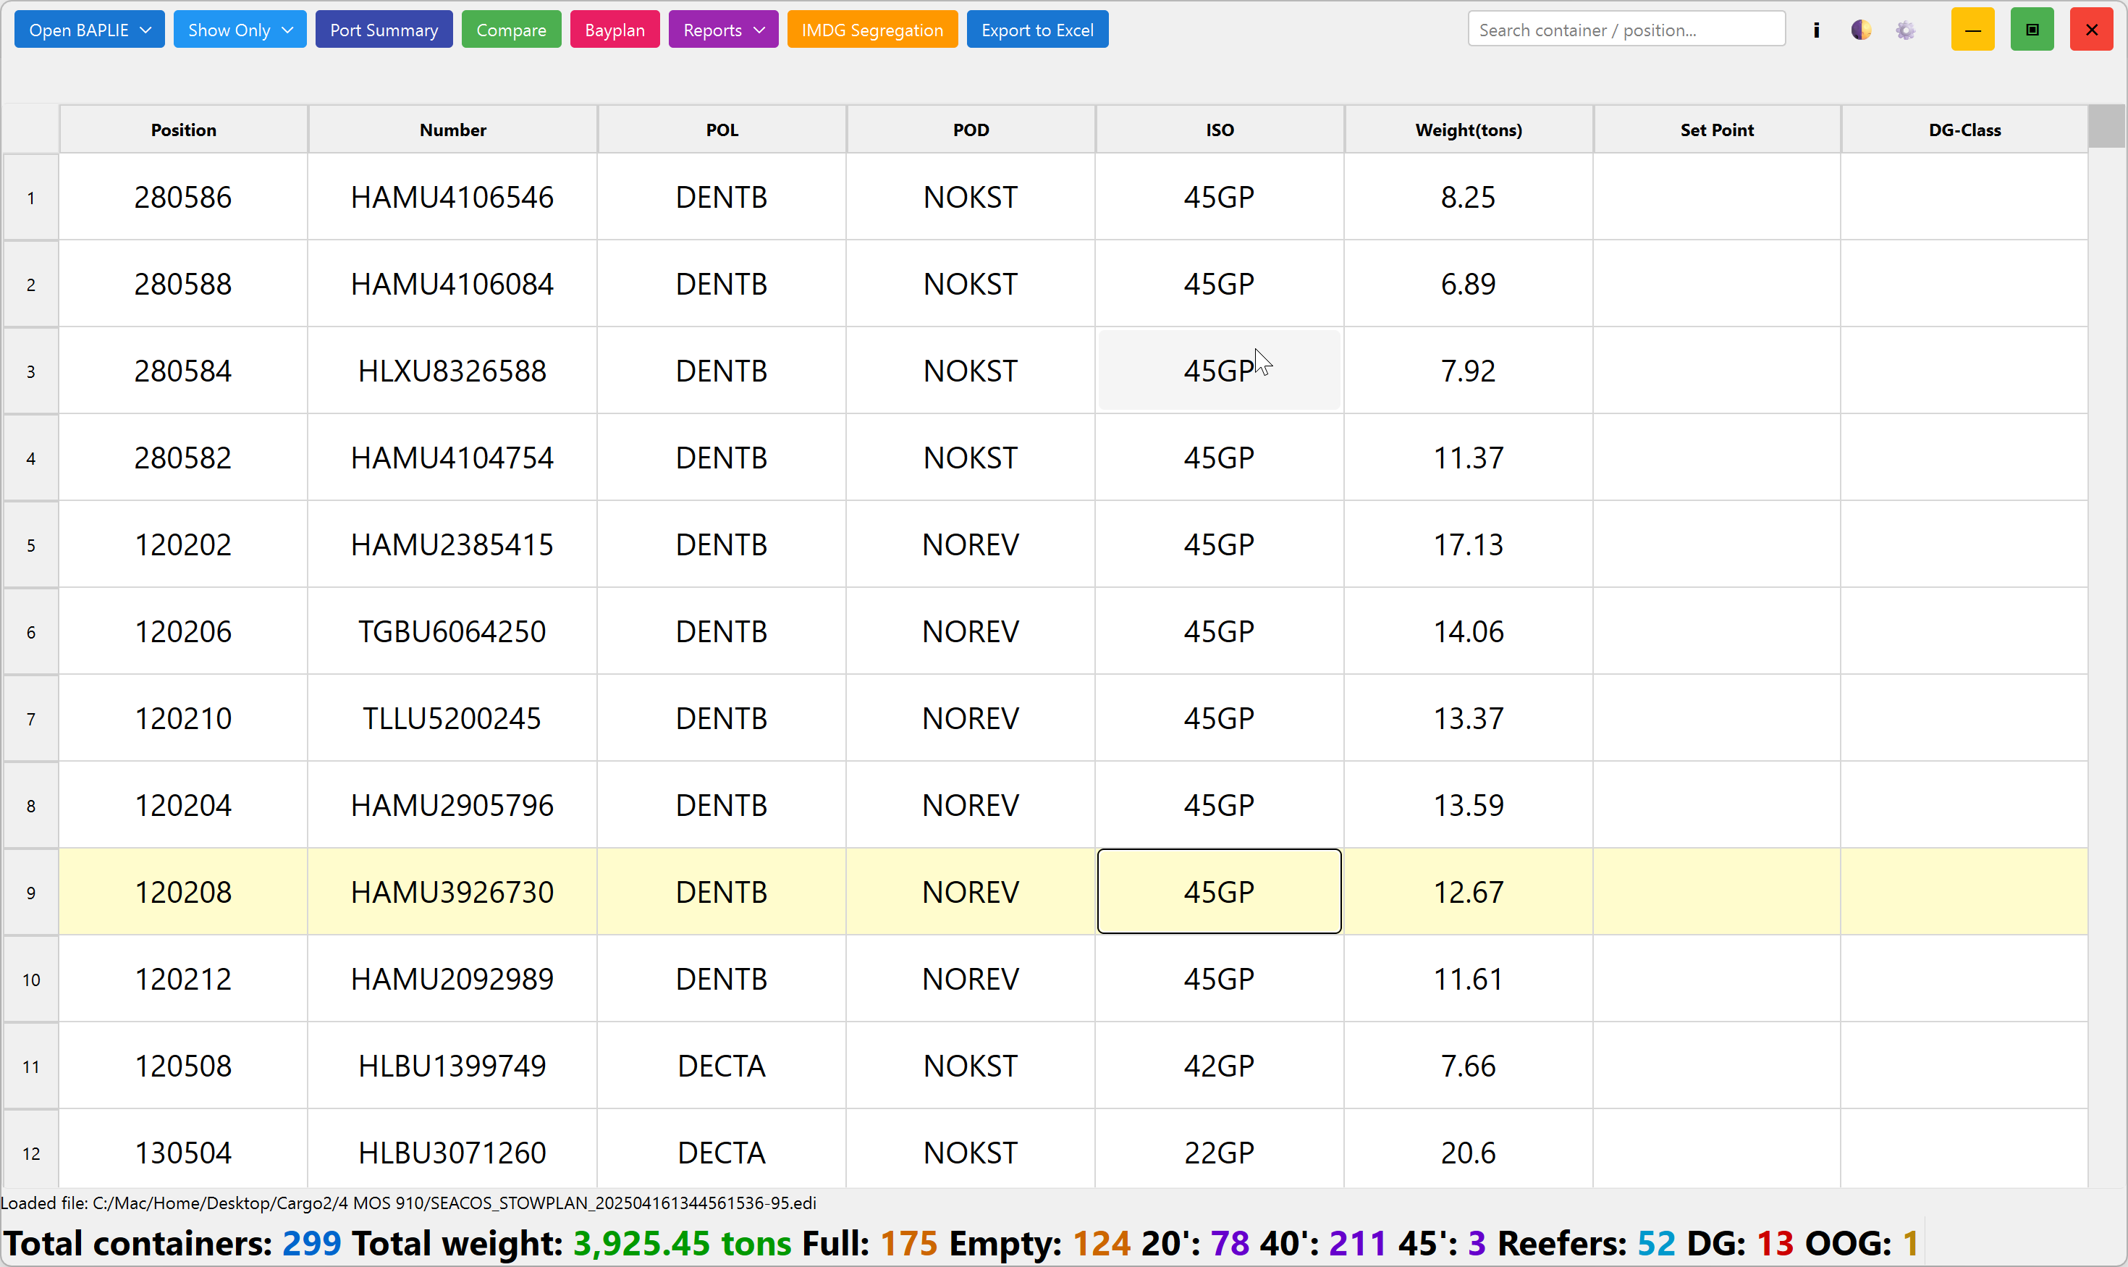The height and width of the screenshot is (1267, 2128).
Task: Click weight cell 11.37
Action: 1468,458
